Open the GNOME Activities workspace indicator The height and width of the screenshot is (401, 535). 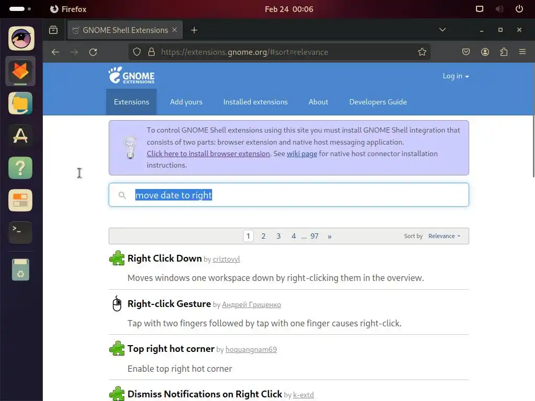point(20,9)
